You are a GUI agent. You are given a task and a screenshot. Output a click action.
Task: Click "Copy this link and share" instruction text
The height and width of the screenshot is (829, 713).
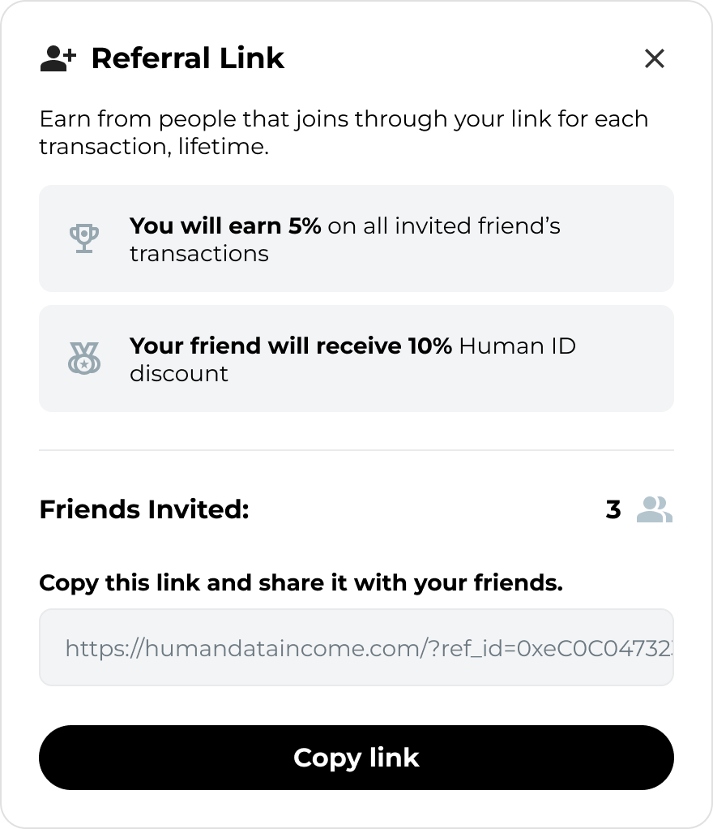[x=301, y=582]
